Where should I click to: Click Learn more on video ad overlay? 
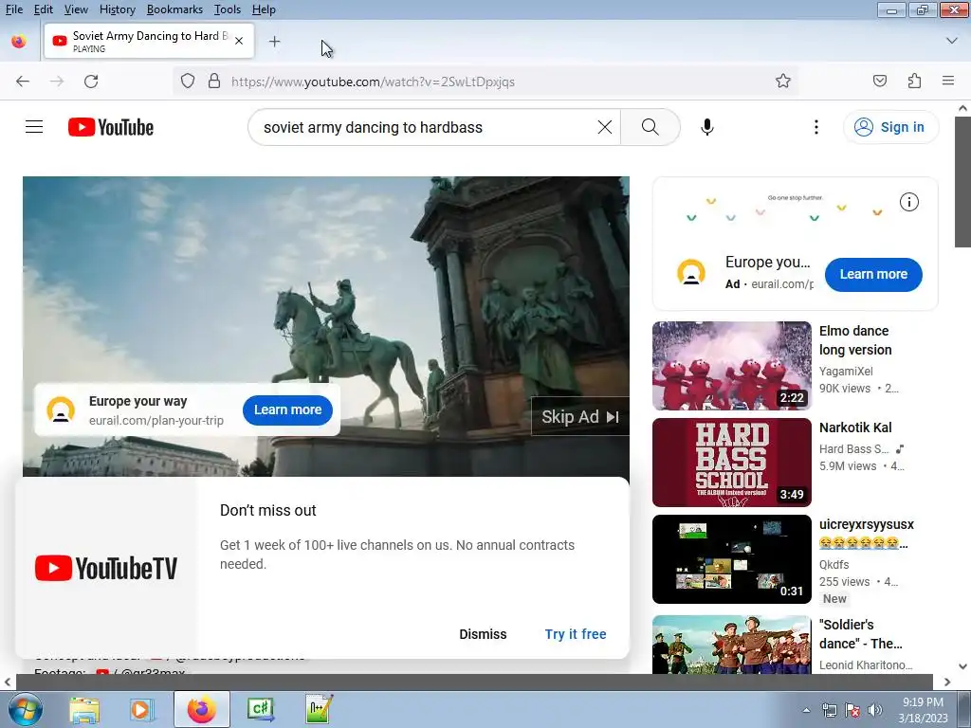click(x=287, y=409)
